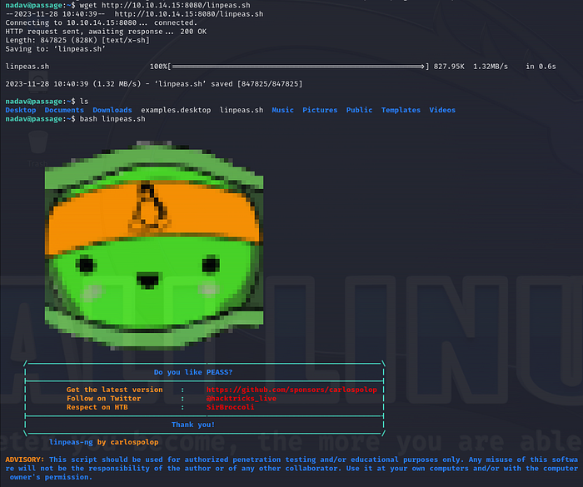
Task: Click the Documents directory name
Action: (x=64, y=110)
